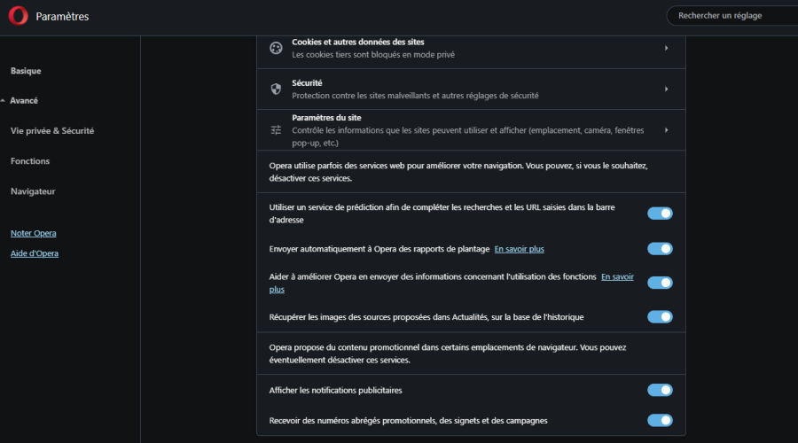Turn off automatic crash reports toggle
This screenshot has height=443, width=798.
point(660,249)
